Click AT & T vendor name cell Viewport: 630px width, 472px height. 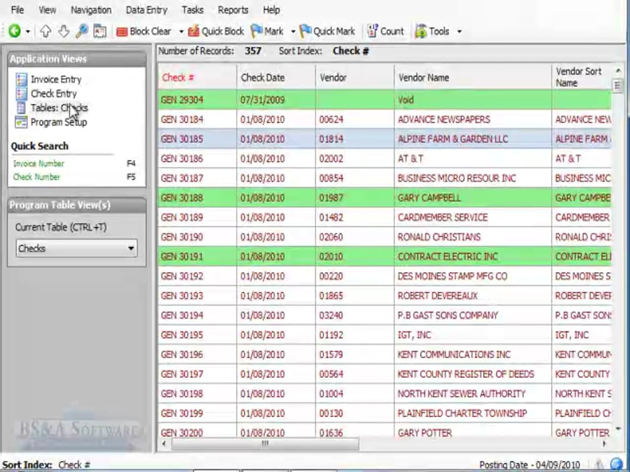pos(472,159)
